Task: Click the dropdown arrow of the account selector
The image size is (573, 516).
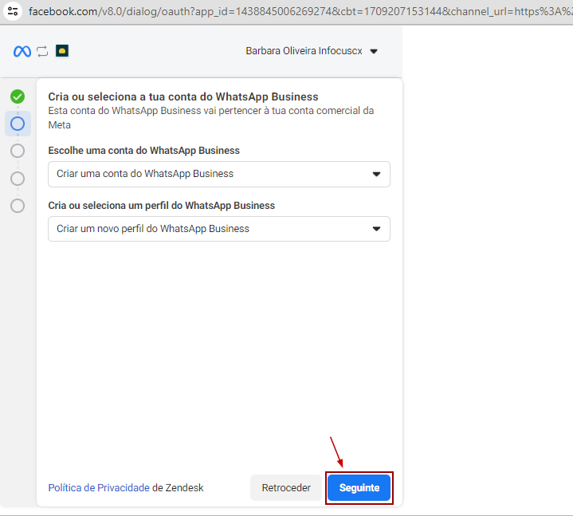Action: point(376,174)
